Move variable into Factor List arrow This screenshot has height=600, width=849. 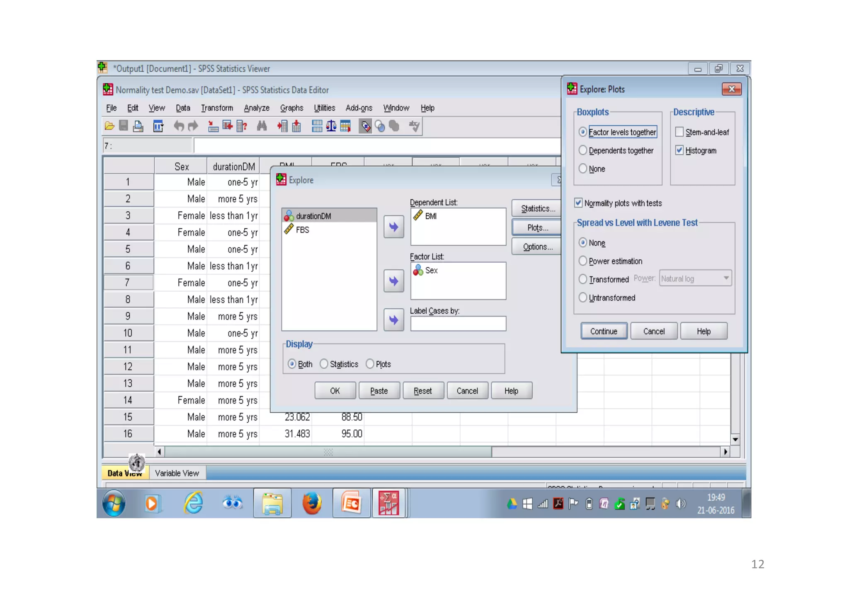(393, 281)
